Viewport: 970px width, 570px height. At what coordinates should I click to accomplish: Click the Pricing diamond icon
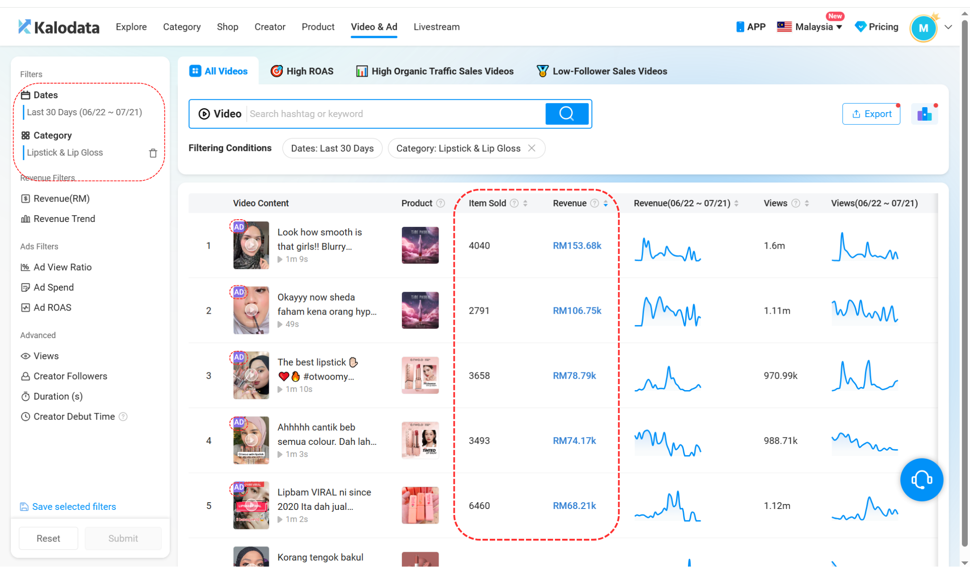pos(860,27)
